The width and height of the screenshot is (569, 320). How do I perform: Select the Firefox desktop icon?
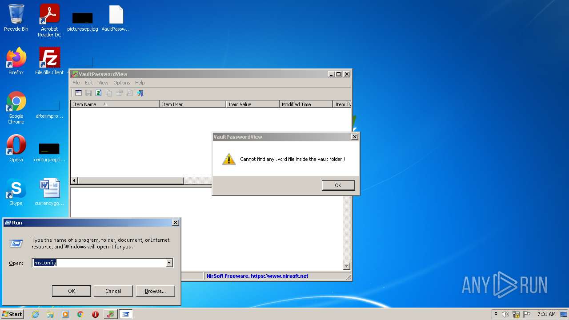(16, 61)
